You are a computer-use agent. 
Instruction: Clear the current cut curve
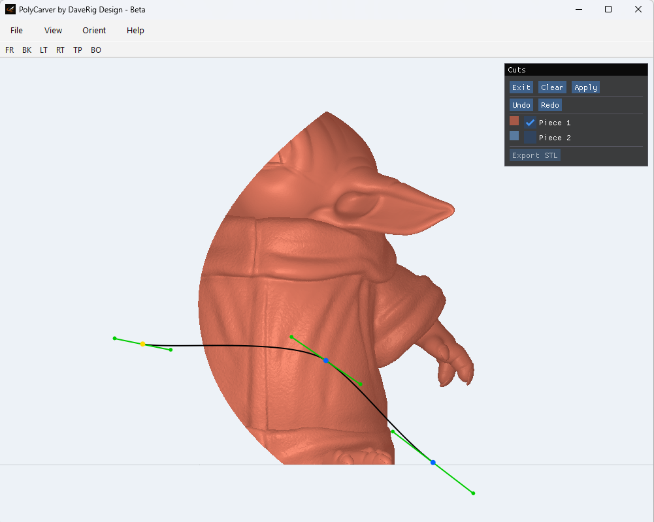552,87
